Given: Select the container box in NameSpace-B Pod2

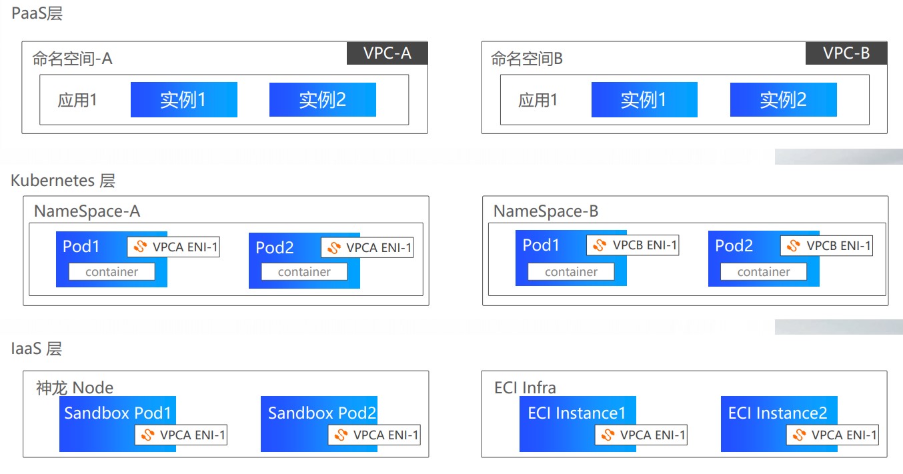Looking at the screenshot, I should pyautogui.click(x=764, y=271).
